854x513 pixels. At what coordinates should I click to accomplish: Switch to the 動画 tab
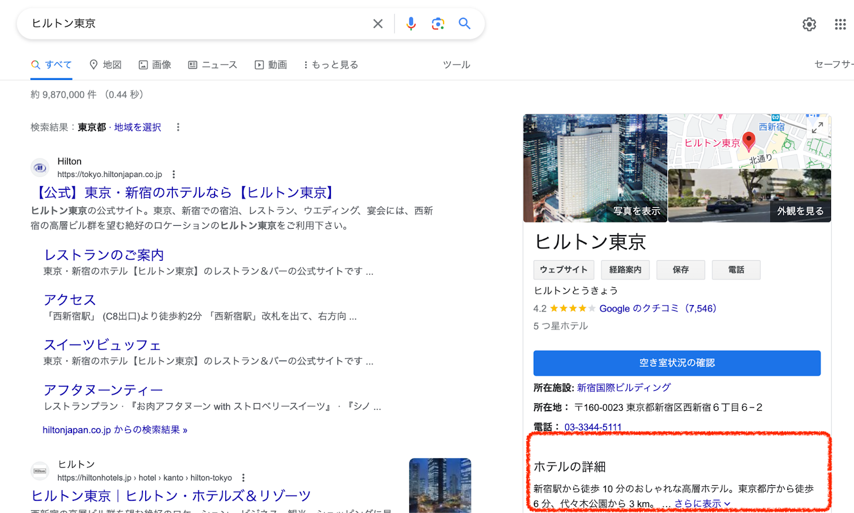[x=271, y=65]
